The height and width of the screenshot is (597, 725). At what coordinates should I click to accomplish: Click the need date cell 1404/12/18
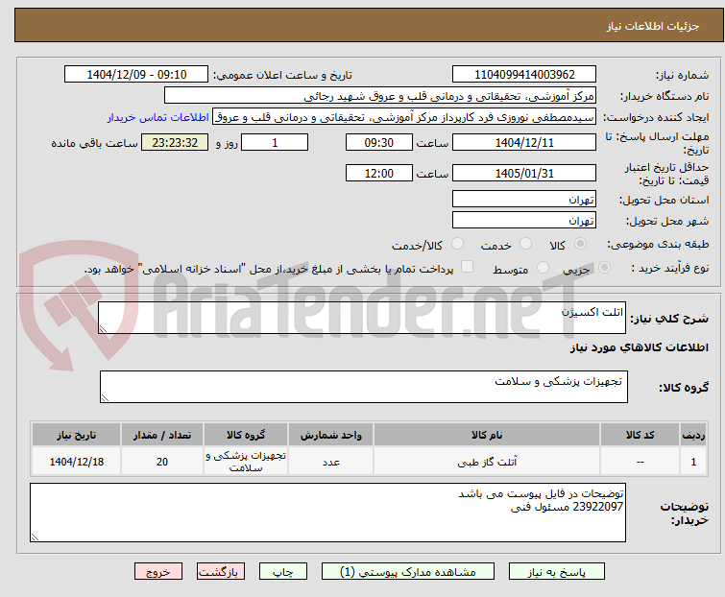click(x=76, y=462)
